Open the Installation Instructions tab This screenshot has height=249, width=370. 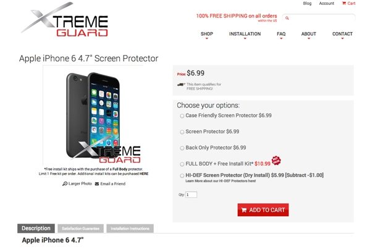point(130,229)
